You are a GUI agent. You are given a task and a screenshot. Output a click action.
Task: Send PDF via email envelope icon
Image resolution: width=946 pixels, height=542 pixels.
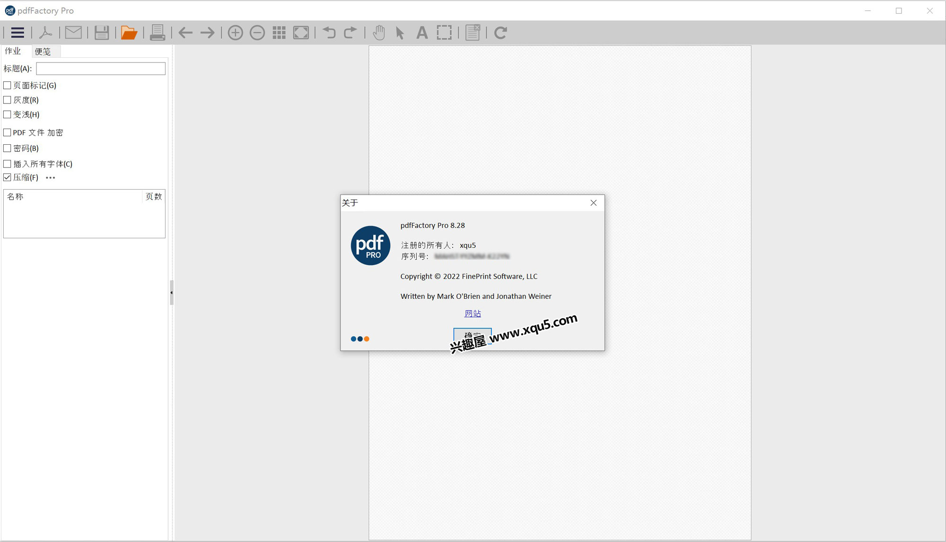click(73, 33)
